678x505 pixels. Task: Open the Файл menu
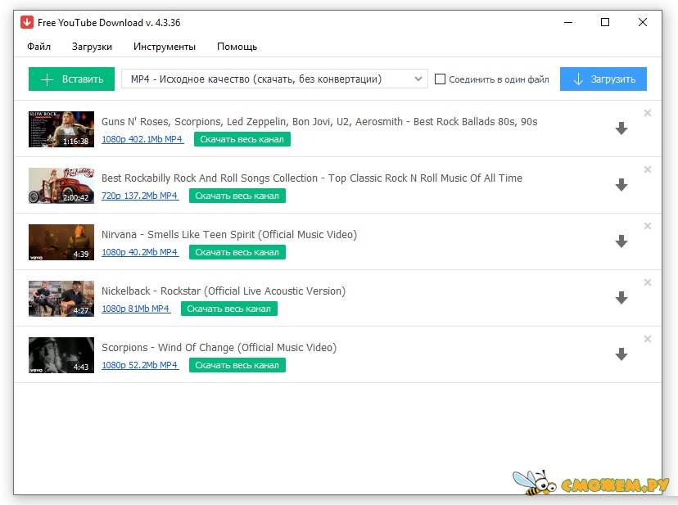click(39, 47)
